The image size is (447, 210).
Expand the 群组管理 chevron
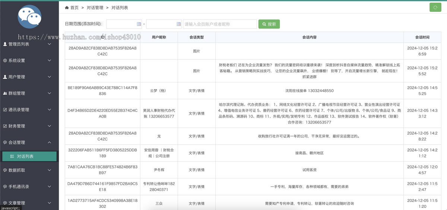tap(50, 93)
